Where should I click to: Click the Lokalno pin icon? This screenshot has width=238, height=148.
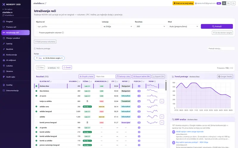4,66
